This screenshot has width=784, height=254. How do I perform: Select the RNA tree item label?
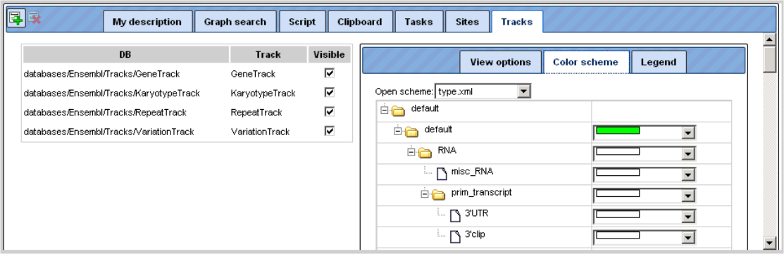pyautogui.click(x=447, y=151)
